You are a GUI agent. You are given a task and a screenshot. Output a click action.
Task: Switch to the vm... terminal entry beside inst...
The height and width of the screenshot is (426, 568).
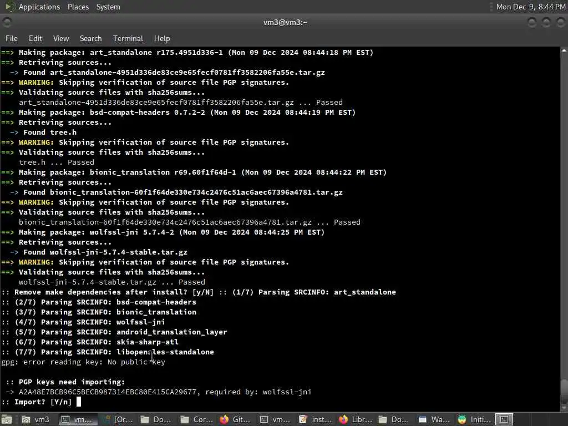[x=275, y=419]
